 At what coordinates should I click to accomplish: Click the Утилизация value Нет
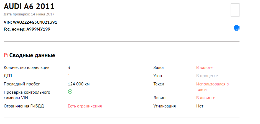pyautogui.click(x=200, y=106)
